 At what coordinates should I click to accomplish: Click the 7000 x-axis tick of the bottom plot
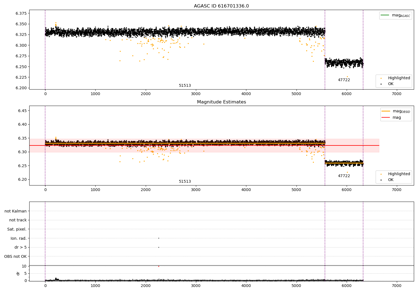397,286
